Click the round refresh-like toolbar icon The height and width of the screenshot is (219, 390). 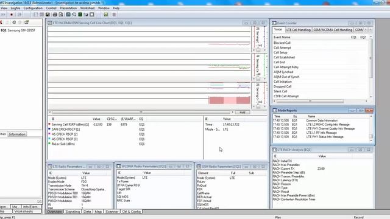tap(74, 15)
